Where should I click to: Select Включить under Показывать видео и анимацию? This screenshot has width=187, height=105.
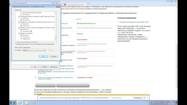coord(21,18)
